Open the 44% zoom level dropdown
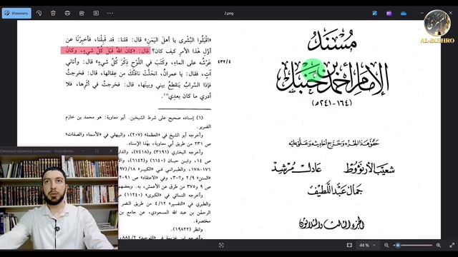Screen dimensions: 458x257 click(x=367, y=246)
